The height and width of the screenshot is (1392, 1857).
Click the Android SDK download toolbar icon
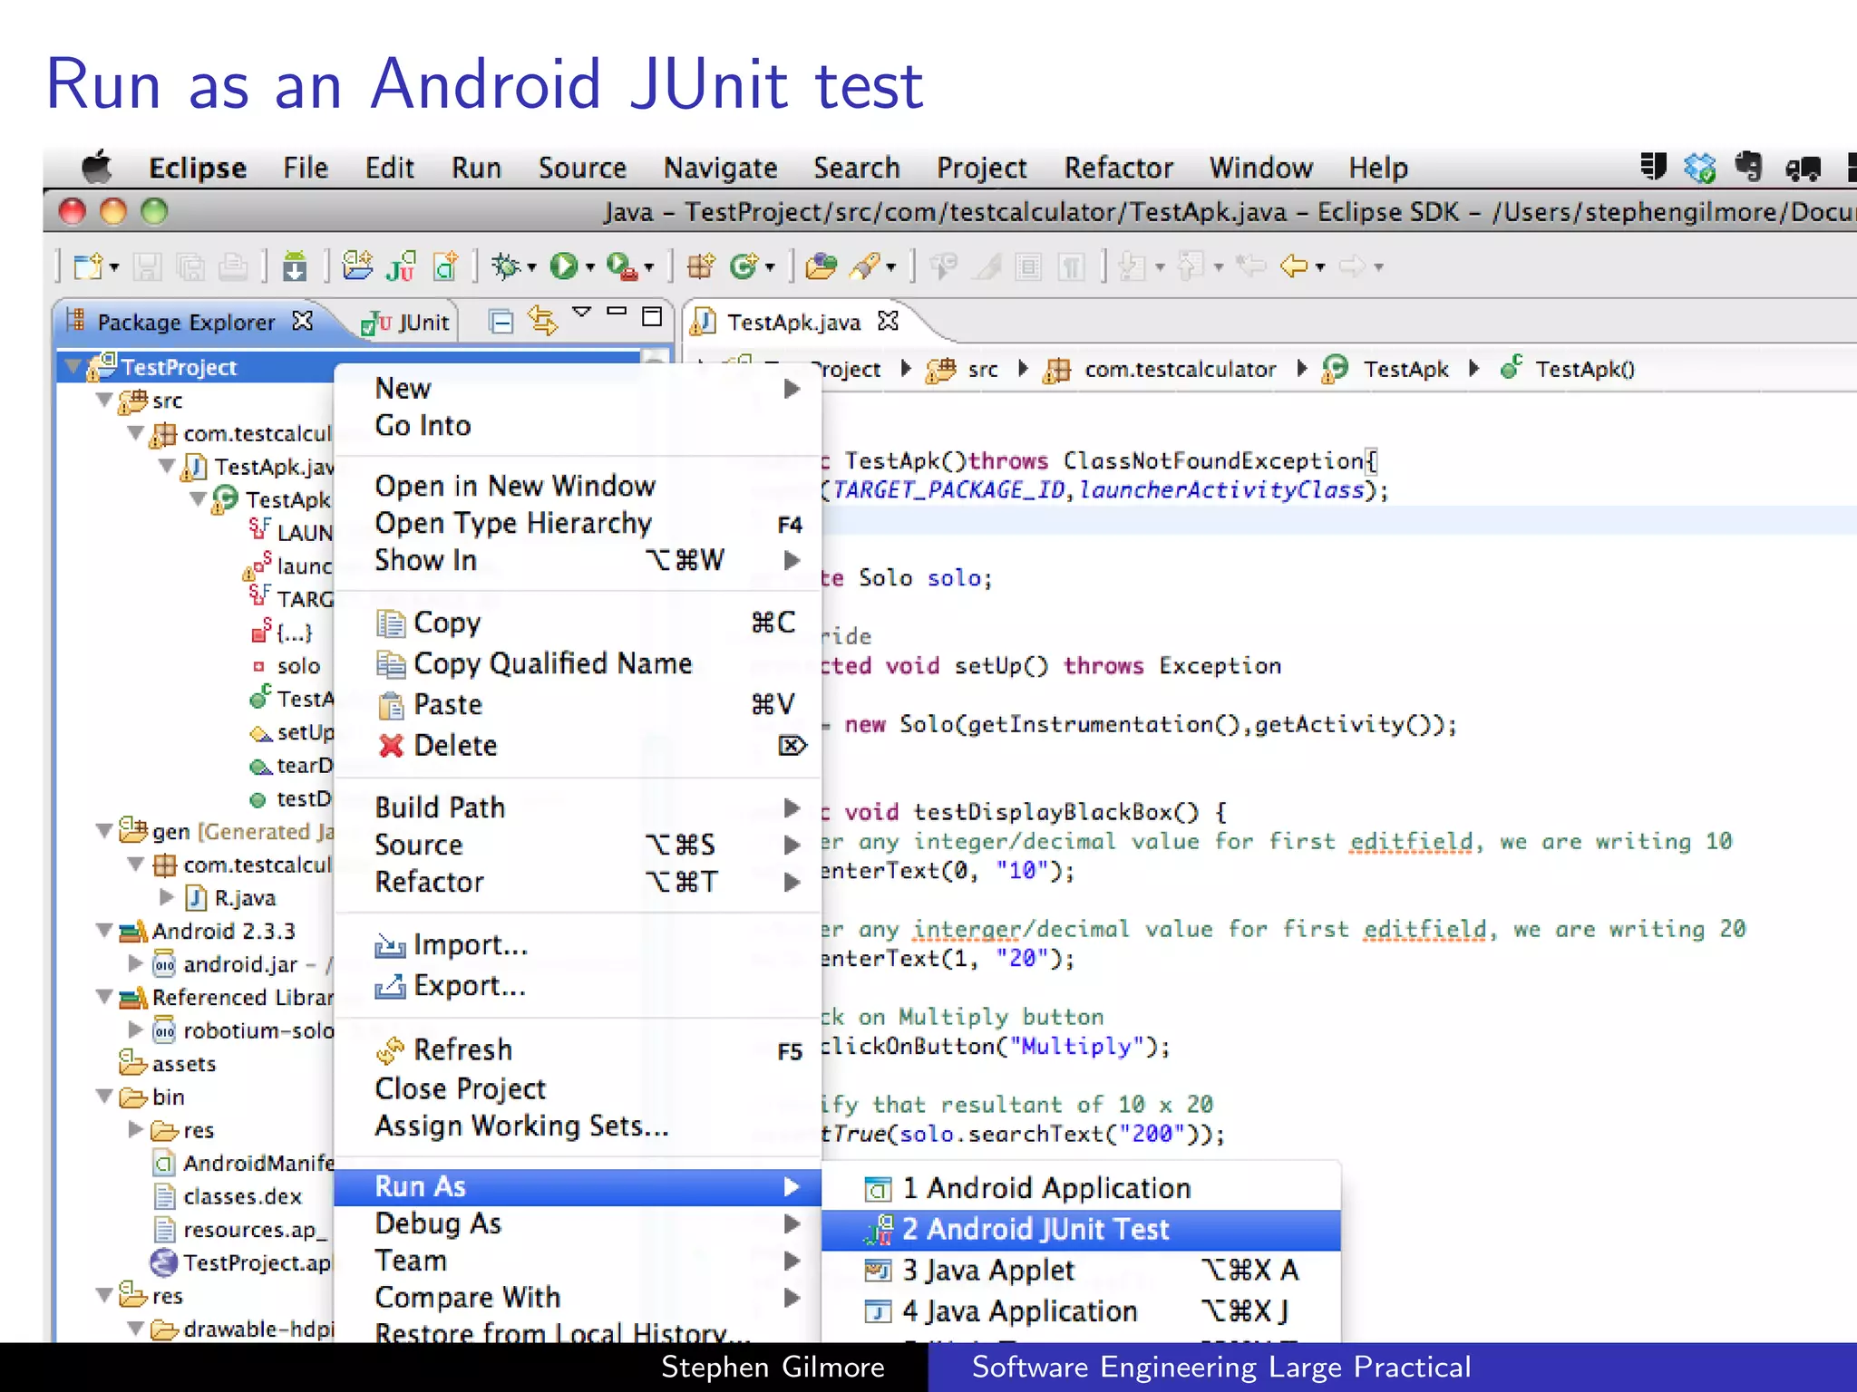click(x=295, y=266)
